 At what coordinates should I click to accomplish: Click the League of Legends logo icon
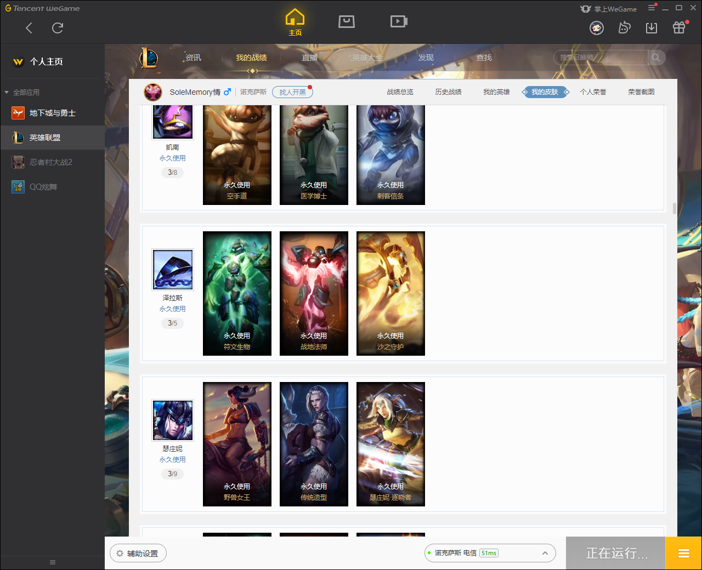[149, 58]
